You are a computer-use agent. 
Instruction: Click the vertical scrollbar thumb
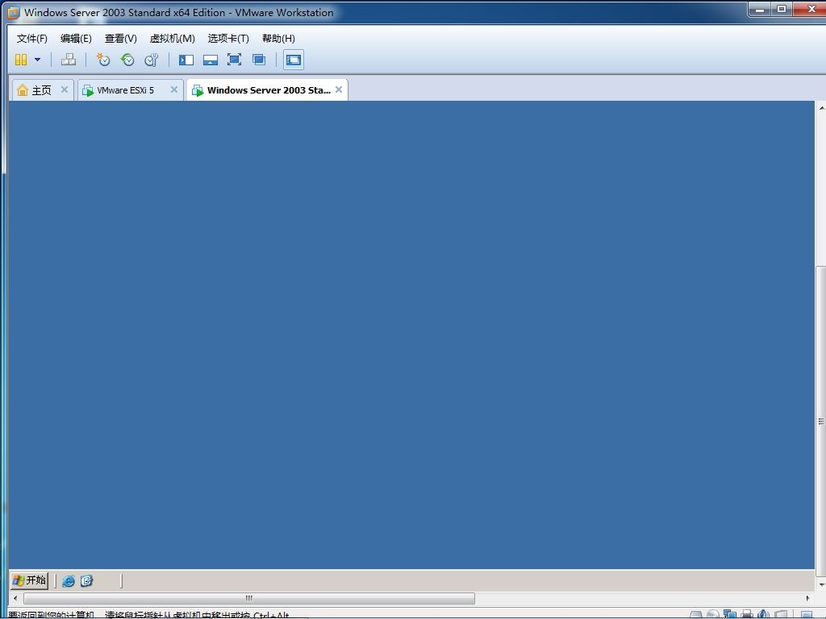[x=821, y=421]
